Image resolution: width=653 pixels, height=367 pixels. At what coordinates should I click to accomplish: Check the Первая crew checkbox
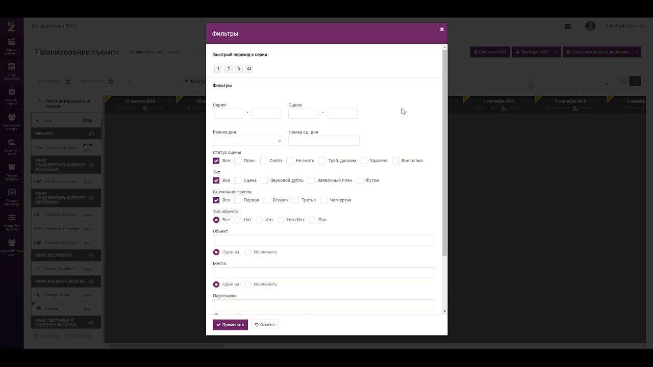[238, 200]
